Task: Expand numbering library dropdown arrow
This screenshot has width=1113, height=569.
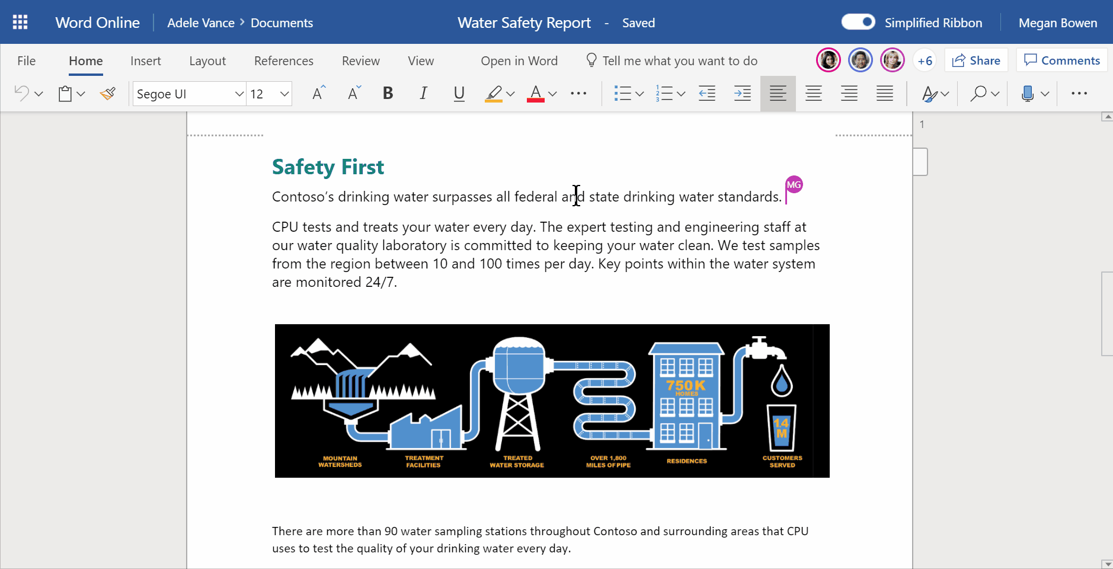Action: click(x=681, y=94)
